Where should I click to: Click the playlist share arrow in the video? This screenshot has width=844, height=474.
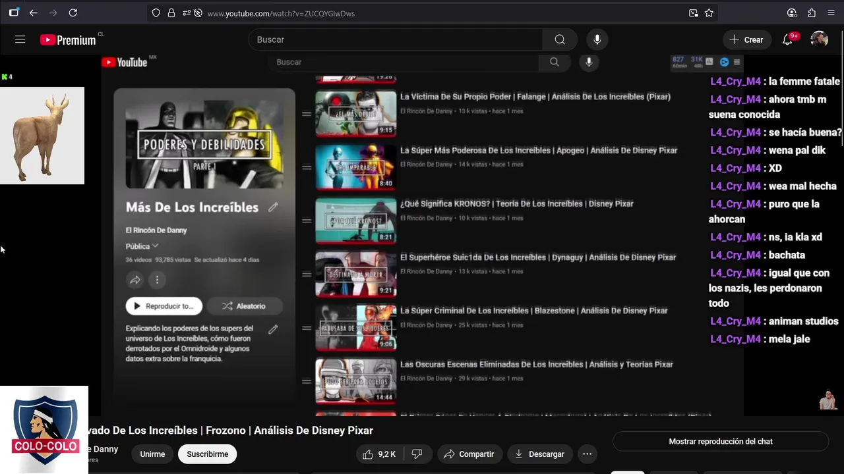(135, 280)
